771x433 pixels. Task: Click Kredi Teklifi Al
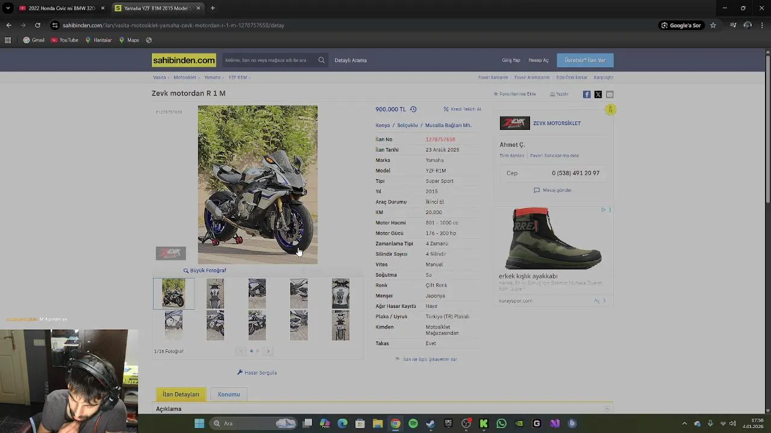pos(463,109)
